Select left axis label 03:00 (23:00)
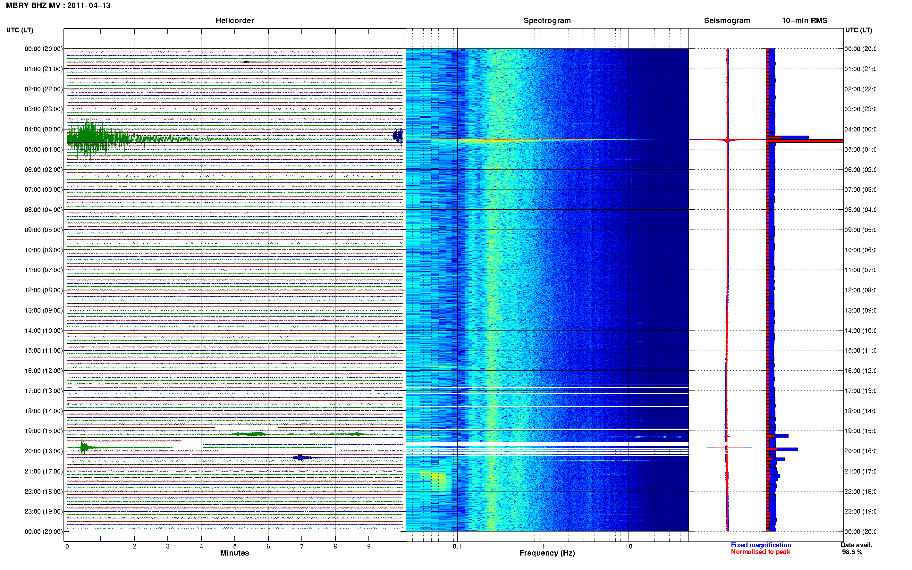The height and width of the screenshot is (570, 912). [44, 109]
